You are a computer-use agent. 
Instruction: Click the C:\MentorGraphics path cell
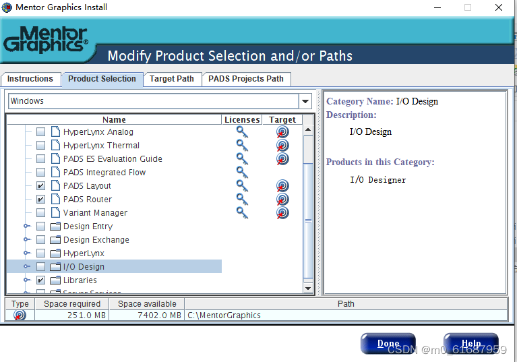pos(346,315)
